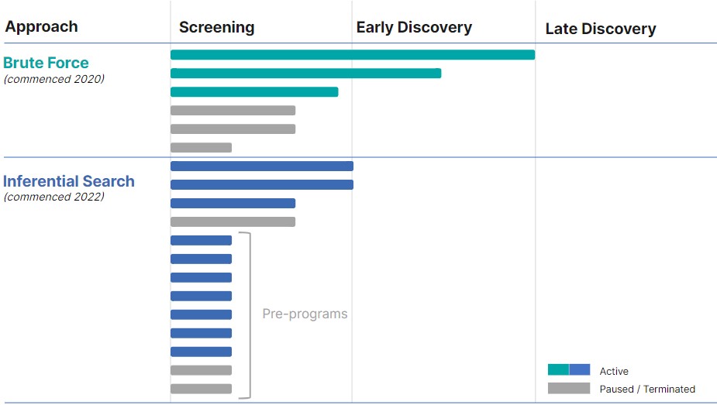Open the Inferential Search approach label
The image size is (717, 405).
coord(68,181)
